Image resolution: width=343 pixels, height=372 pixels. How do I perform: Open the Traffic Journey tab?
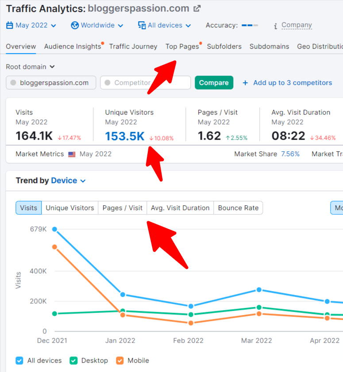133,46
